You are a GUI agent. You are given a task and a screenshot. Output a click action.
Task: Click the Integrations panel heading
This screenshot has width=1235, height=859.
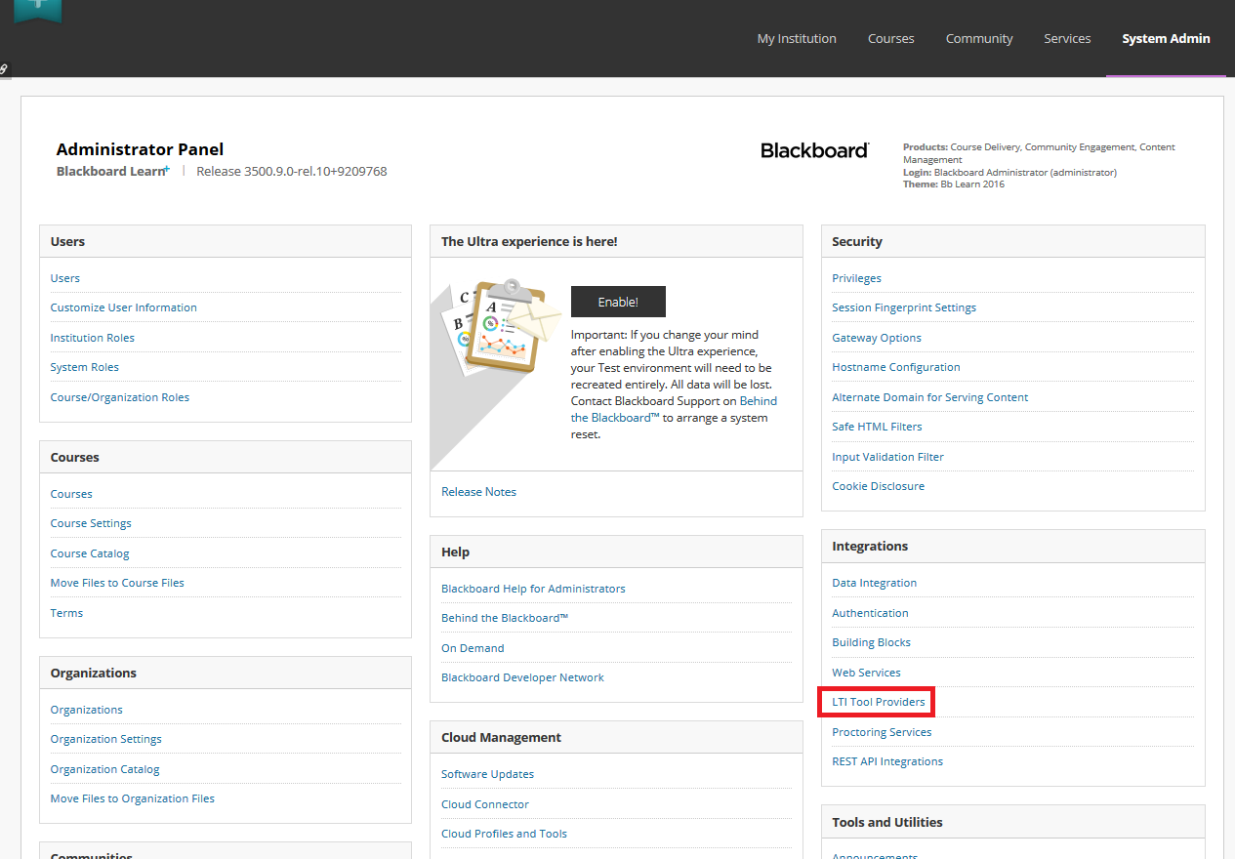point(870,547)
